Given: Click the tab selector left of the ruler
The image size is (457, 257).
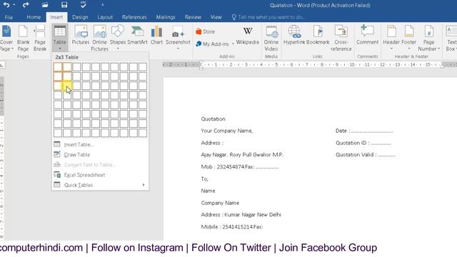Looking at the screenshot, I should pyautogui.click(x=2, y=65).
